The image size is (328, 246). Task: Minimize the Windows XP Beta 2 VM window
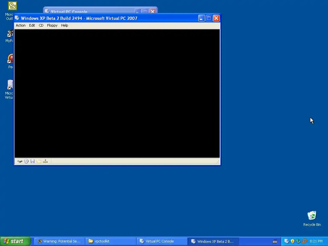pos(201,18)
